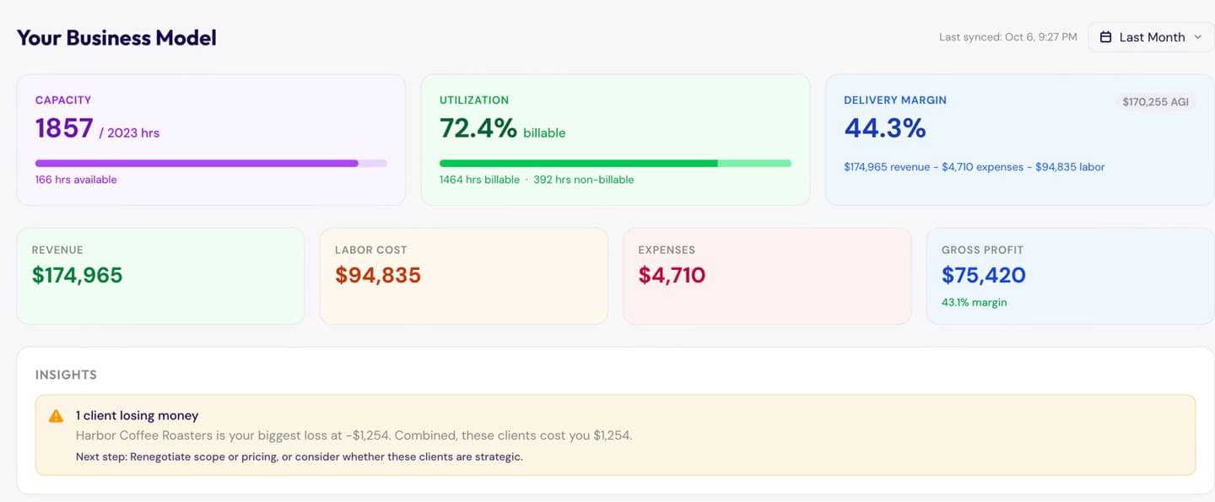Screen dimensions: 1215x502
Task: Click the '/ 2023 hrs' text
Action: tap(129, 132)
